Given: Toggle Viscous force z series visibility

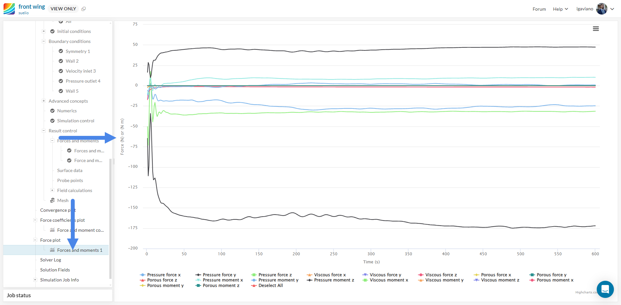Looking at the screenshot, I should tap(441, 275).
